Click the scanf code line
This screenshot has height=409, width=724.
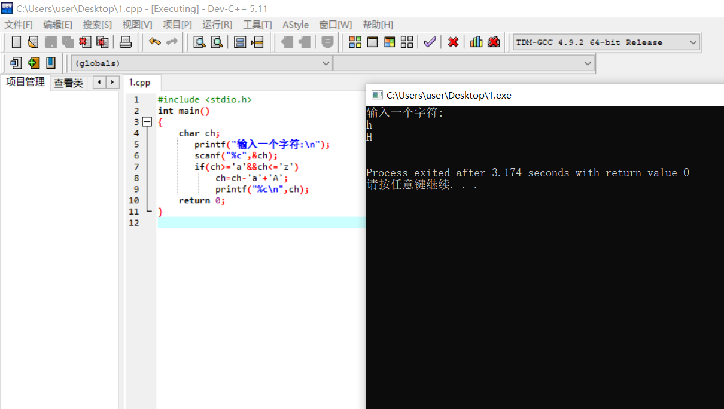[x=236, y=155]
